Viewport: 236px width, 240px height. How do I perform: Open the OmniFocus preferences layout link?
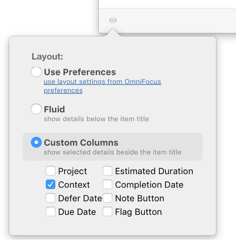coord(102,82)
